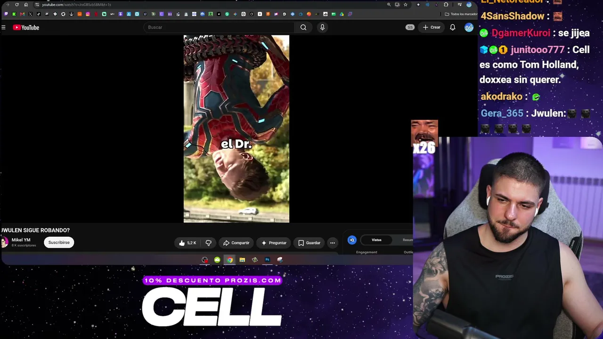Viewport: 603px width, 339px height.
Task: Open File Explorer from the taskbar
Action: (x=242, y=260)
